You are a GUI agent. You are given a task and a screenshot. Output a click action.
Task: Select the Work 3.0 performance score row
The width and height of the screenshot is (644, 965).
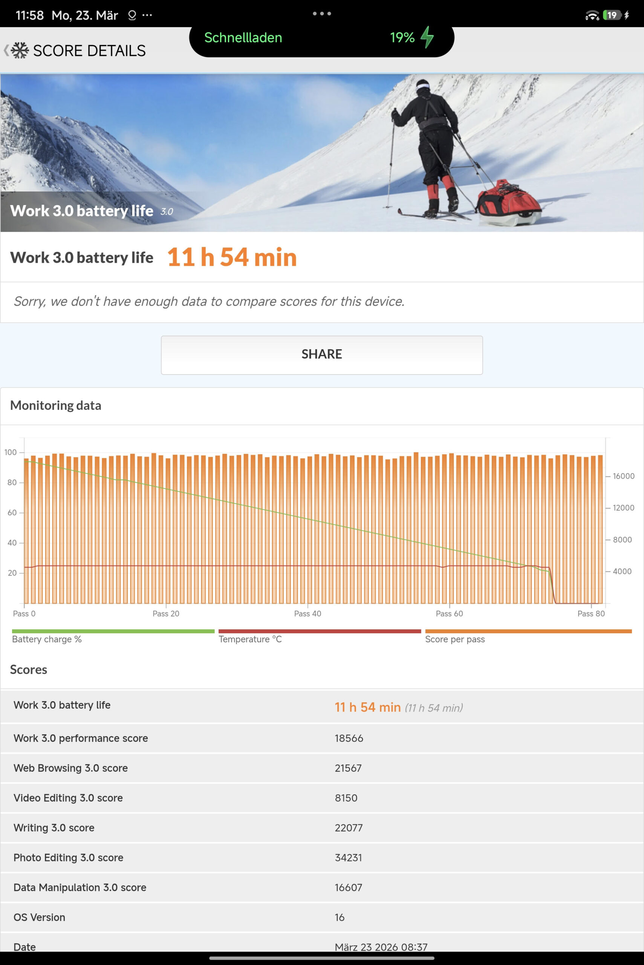coord(321,738)
